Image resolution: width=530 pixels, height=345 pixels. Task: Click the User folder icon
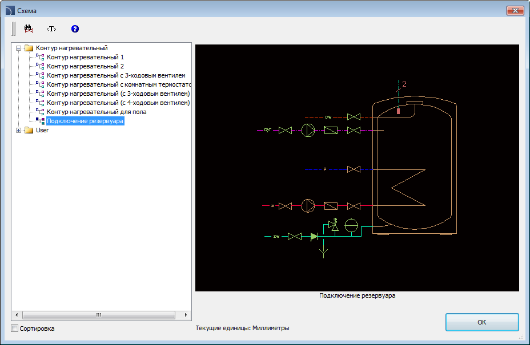tap(29, 131)
